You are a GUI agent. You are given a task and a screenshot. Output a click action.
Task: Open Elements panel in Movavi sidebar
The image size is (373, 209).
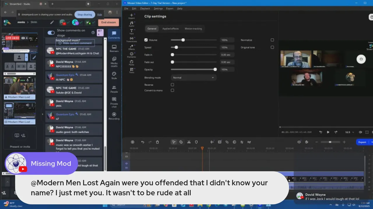point(131,55)
